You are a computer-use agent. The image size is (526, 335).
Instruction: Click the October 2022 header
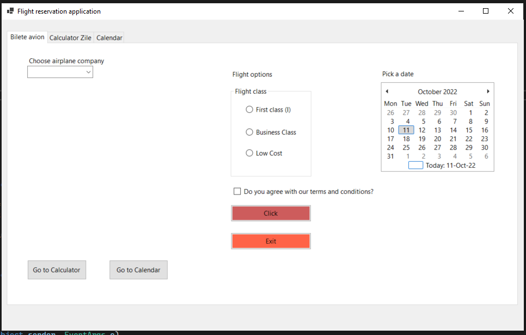click(x=437, y=91)
